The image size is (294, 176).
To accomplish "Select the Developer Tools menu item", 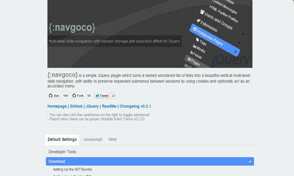I will 150,152.
